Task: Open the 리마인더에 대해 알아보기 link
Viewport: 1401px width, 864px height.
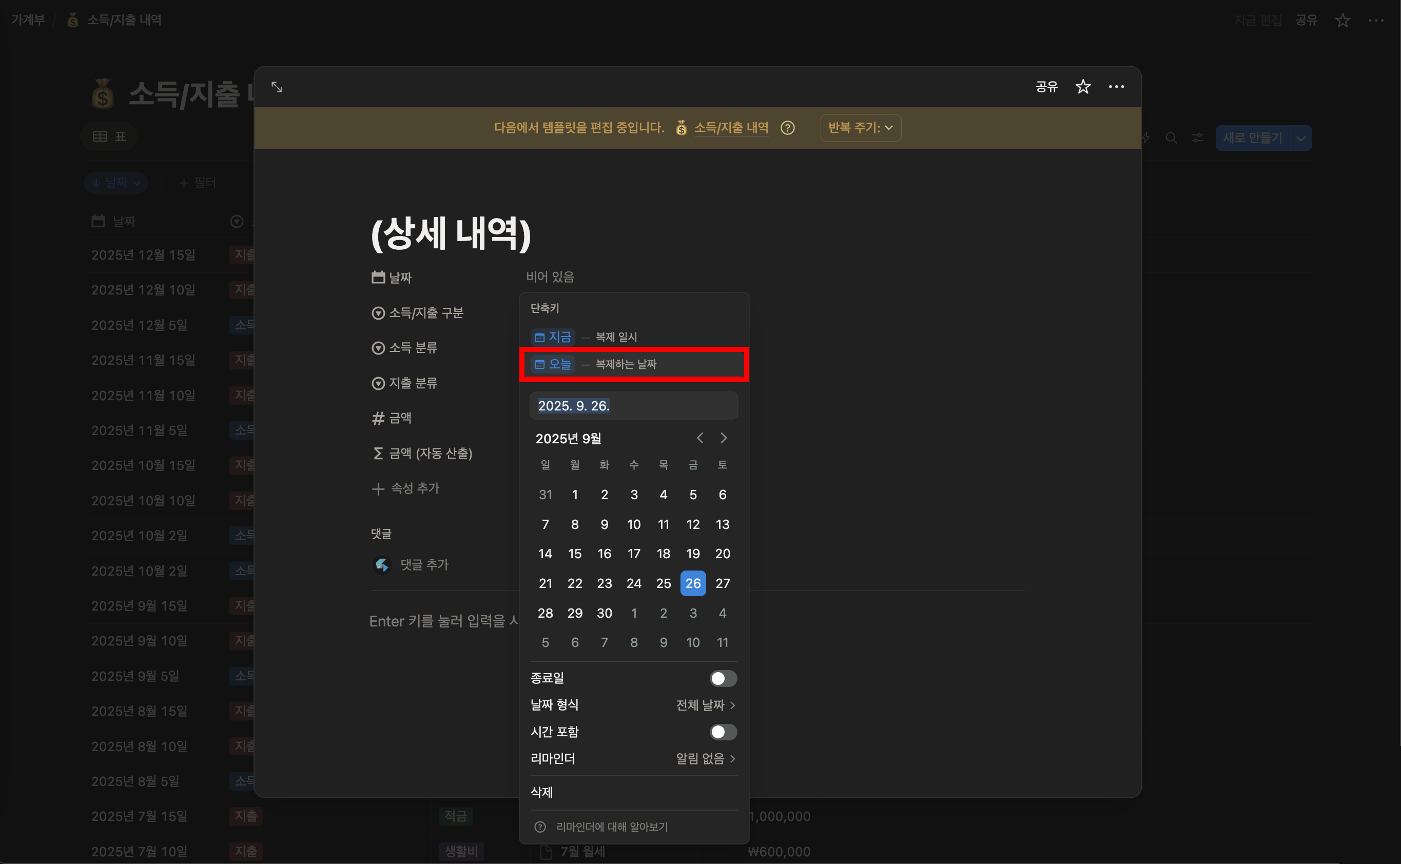Action: 612,827
